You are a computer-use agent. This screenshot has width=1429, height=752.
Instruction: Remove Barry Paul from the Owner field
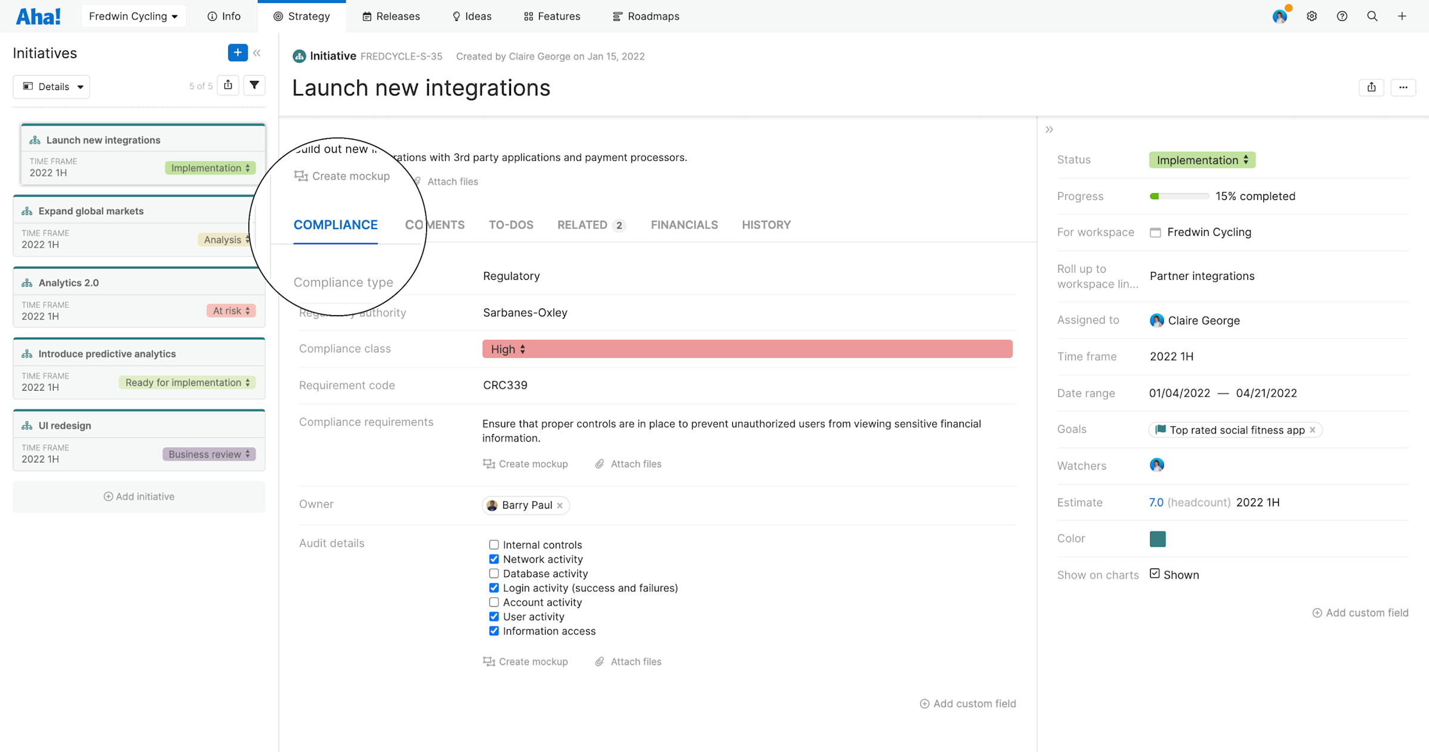pyautogui.click(x=559, y=505)
